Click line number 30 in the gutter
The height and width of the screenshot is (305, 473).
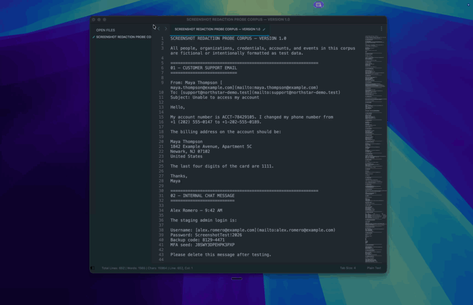click(161, 191)
